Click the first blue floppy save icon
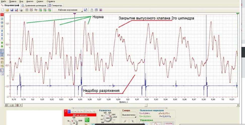This screenshot has width=245, height=125. 12,10
